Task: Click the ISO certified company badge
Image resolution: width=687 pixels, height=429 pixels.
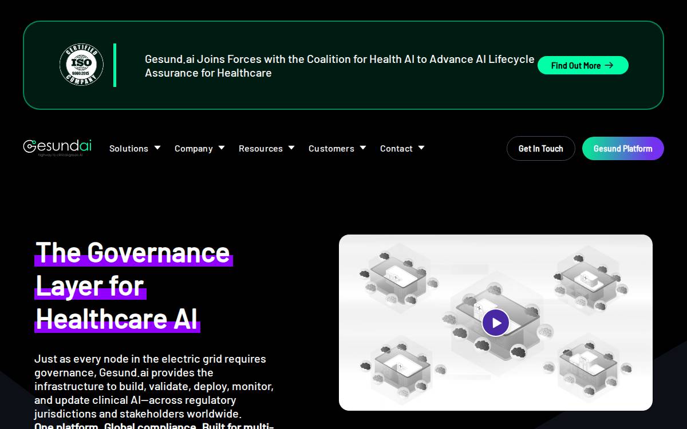Action: point(81,65)
